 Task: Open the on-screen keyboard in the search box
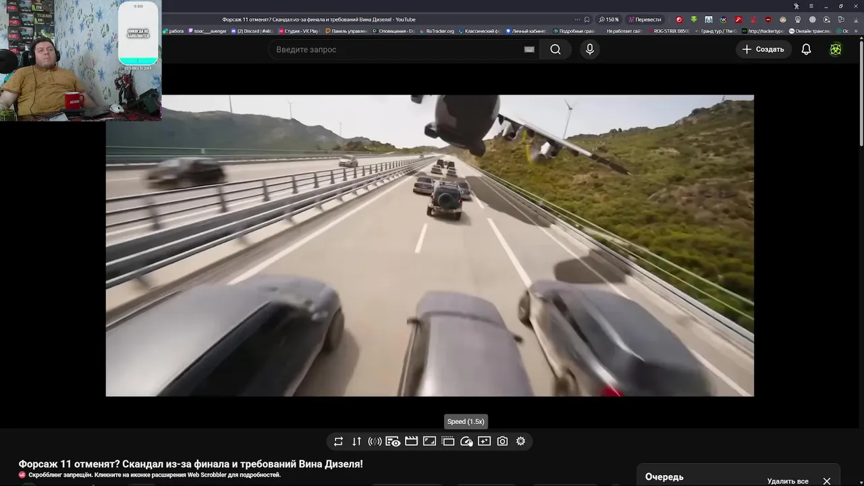529,49
